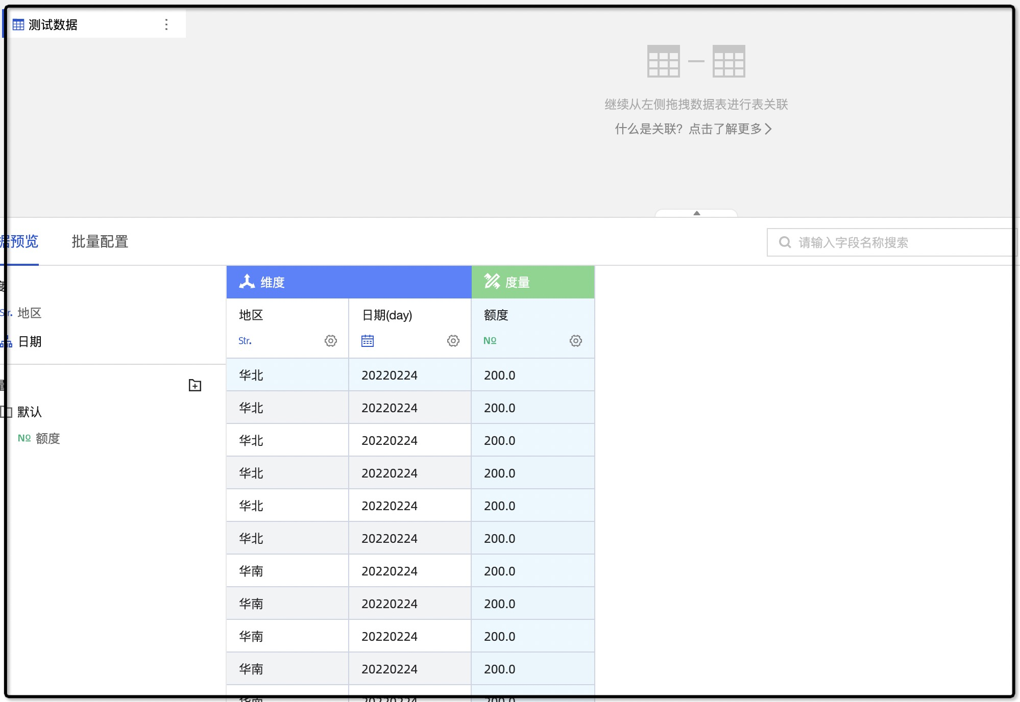Open settings gear for 地区 column
1020x702 pixels.
pos(331,341)
